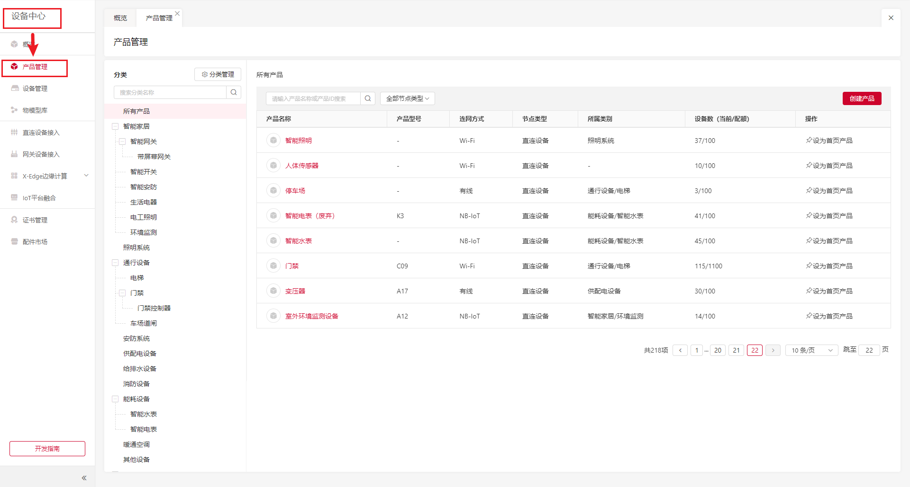Click the 创建产品 button
Image resolution: width=910 pixels, height=487 pixels.
click(x=862, y=98)
